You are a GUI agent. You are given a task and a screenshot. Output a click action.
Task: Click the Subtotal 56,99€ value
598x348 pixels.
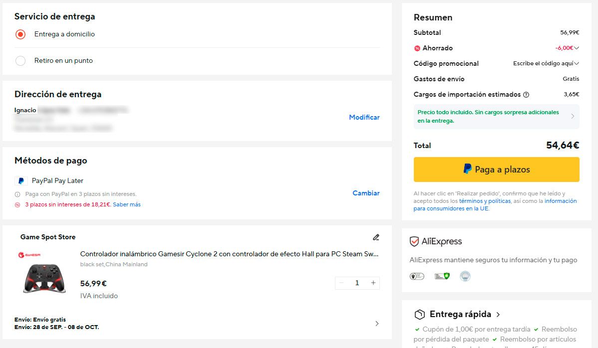(570, 33)
